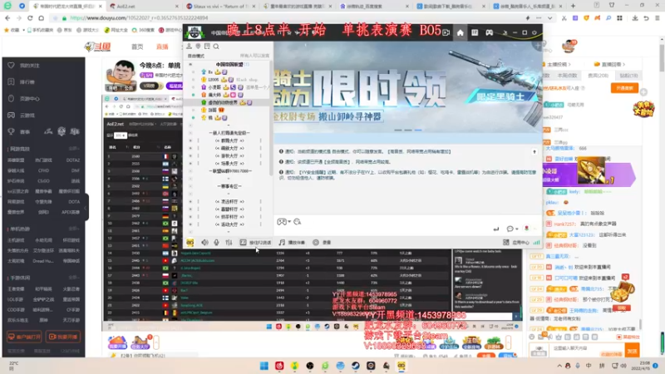Click the Windows Start button in taskbar
This screenshot has height=374, width=665.
(x=264, y=366)
